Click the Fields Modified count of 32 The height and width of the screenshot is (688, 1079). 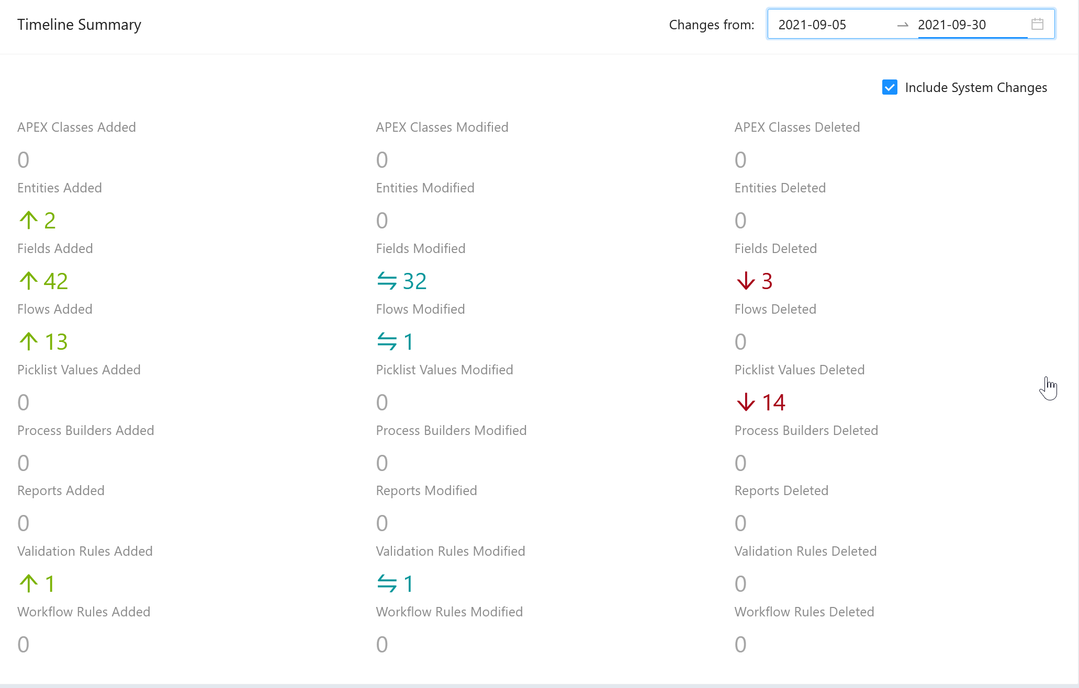click(x=414, y=281)
